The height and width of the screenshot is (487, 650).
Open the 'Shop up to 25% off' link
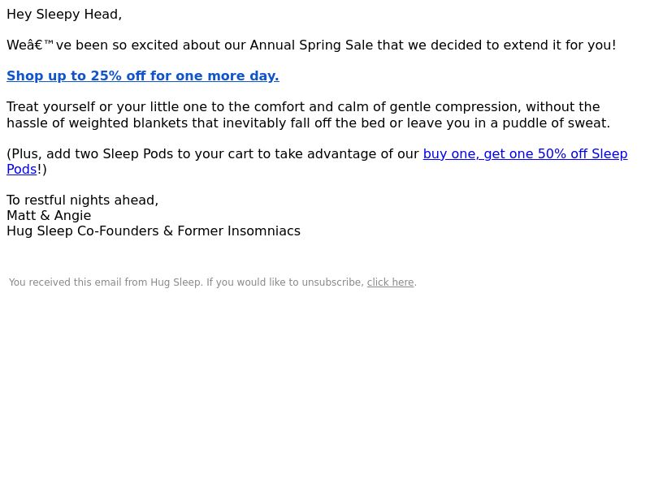[143, 75]
